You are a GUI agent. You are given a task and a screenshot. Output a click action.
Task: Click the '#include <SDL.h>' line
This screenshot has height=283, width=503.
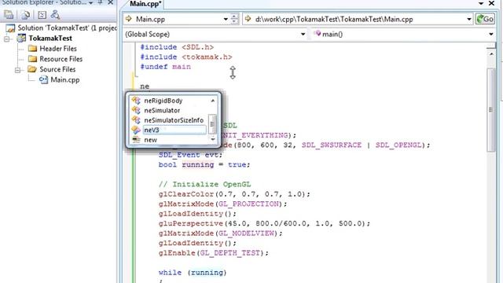177,47
